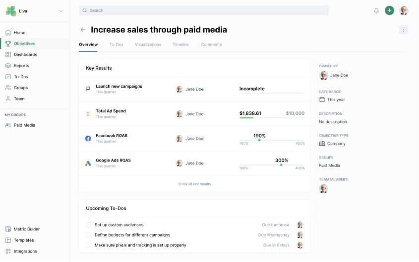Click the Search input field
This screenshot has height=262, width=419.
(x=204, y=10)
